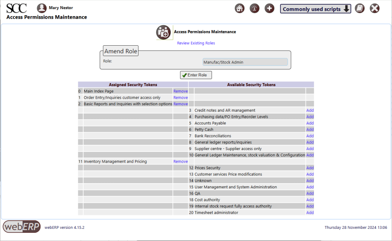Click the webERP logo in footer
392x241 pixels.
[21, 227]
